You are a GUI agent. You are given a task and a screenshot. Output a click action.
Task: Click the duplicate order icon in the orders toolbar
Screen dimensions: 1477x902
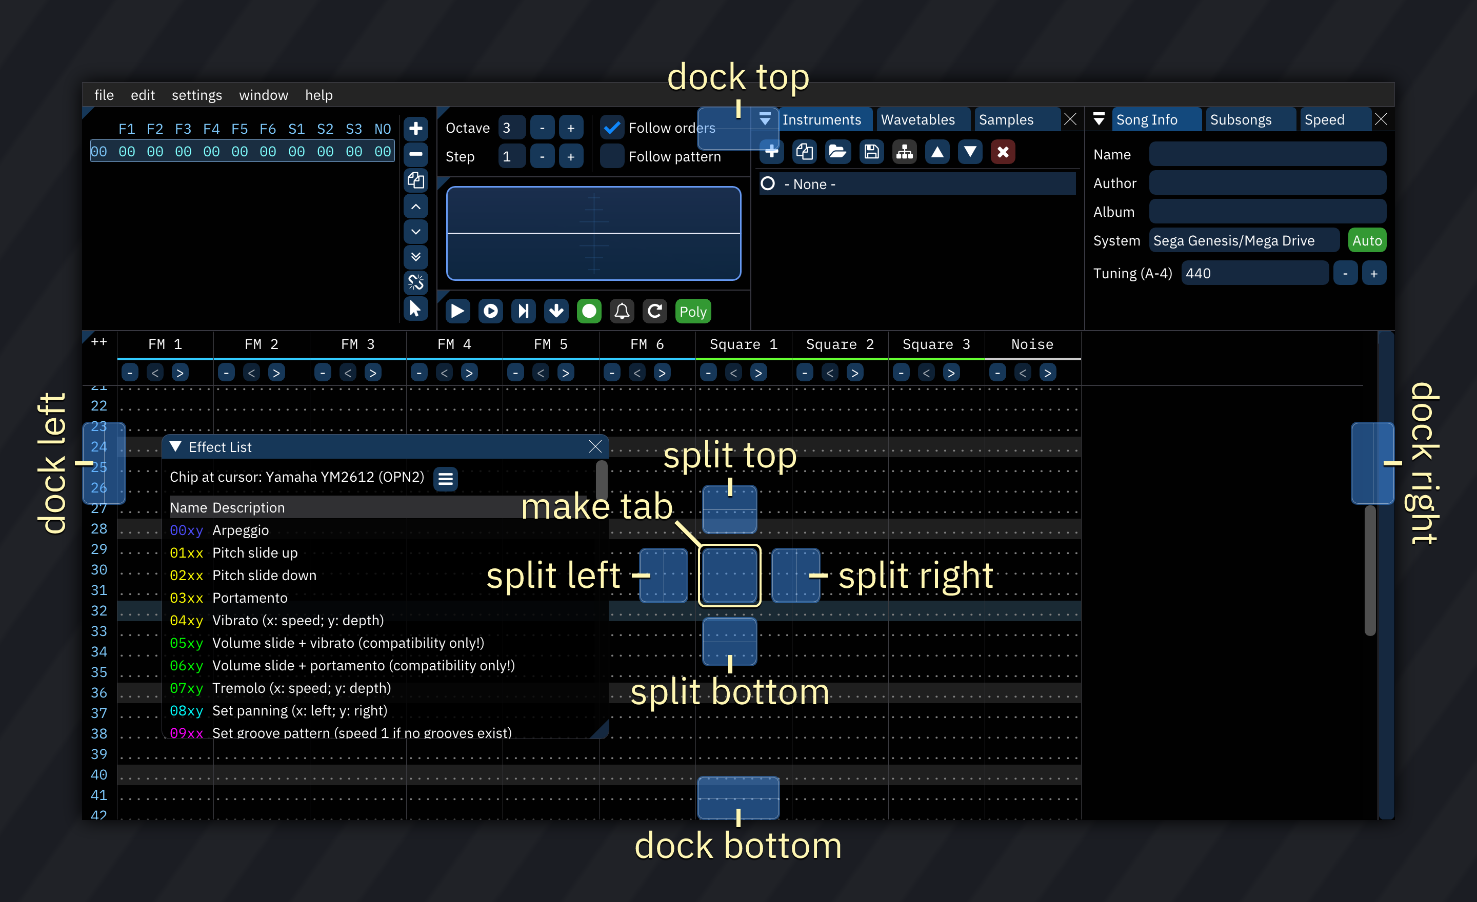pos(416,180)
